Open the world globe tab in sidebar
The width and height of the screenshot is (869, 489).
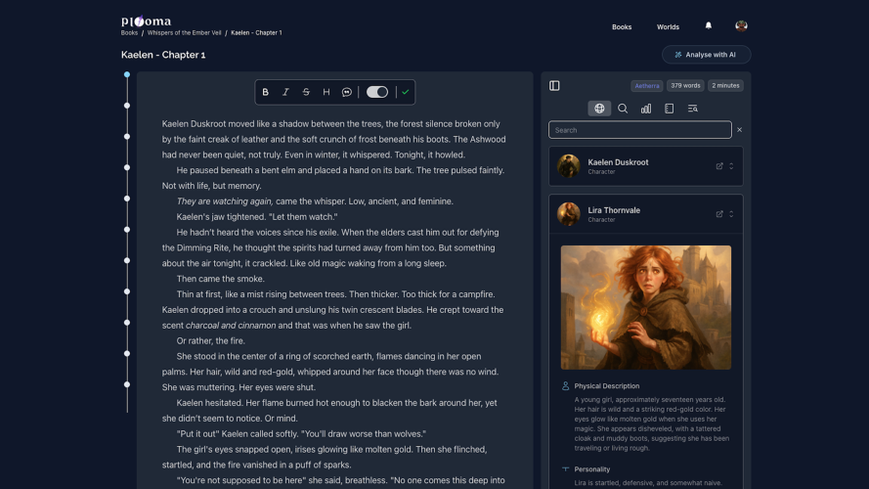[x=599, y=109]
